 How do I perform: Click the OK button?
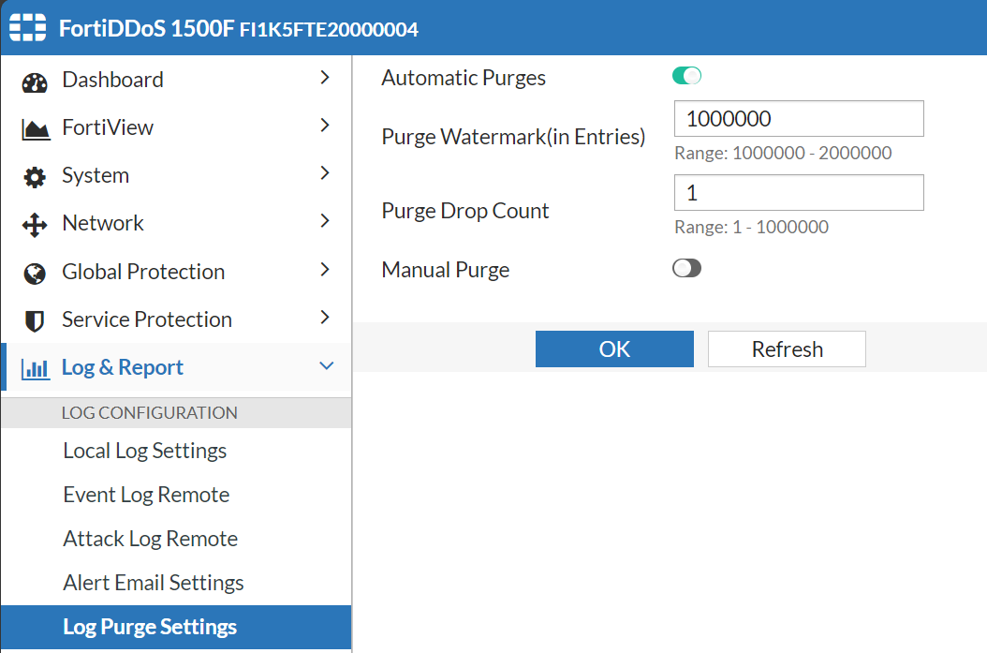pos(614,349)
